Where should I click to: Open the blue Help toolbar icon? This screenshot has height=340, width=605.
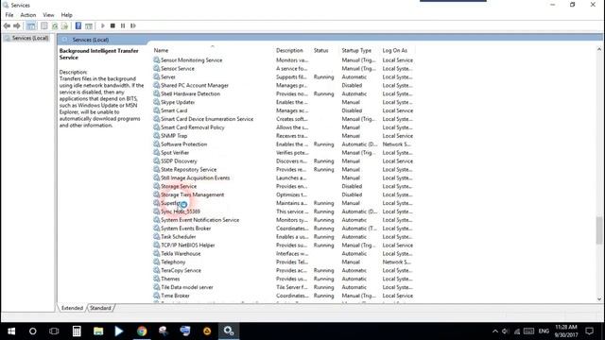(x=78, y=25)
